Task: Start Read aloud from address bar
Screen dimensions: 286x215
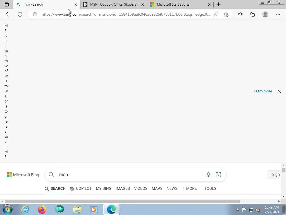Action: (216, 14)
